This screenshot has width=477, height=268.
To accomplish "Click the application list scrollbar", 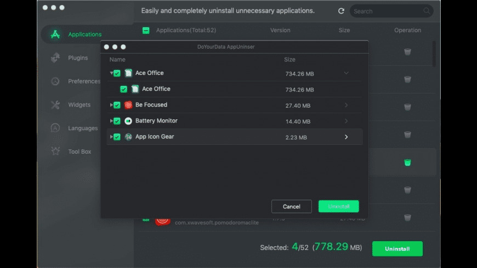I will (x=434, y=55).
